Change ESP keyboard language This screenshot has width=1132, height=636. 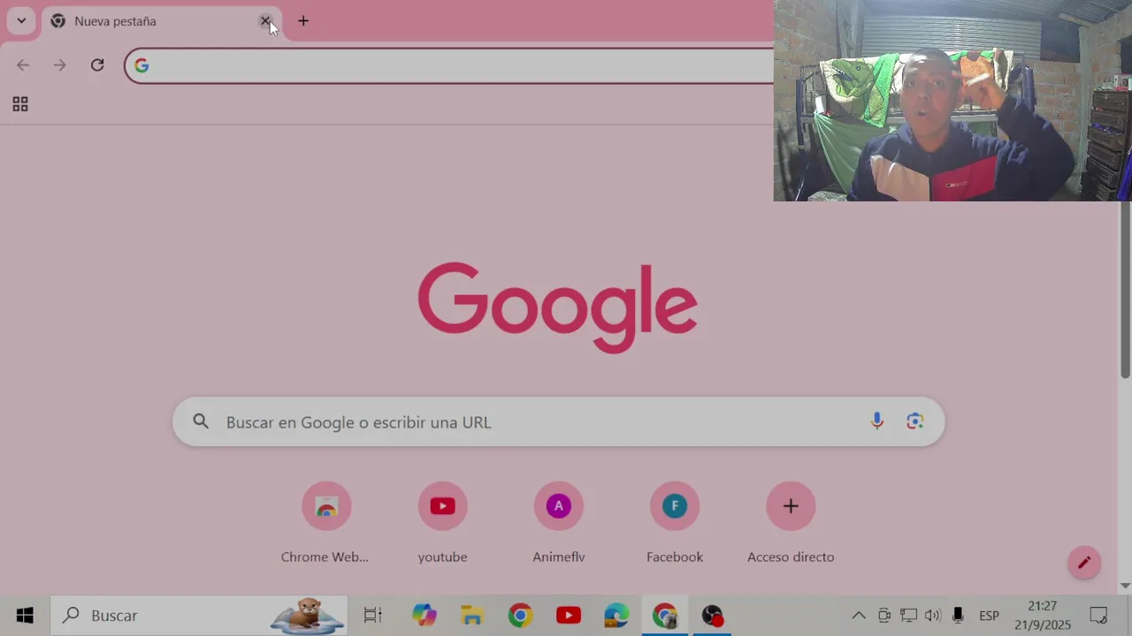tap(989, 616)
